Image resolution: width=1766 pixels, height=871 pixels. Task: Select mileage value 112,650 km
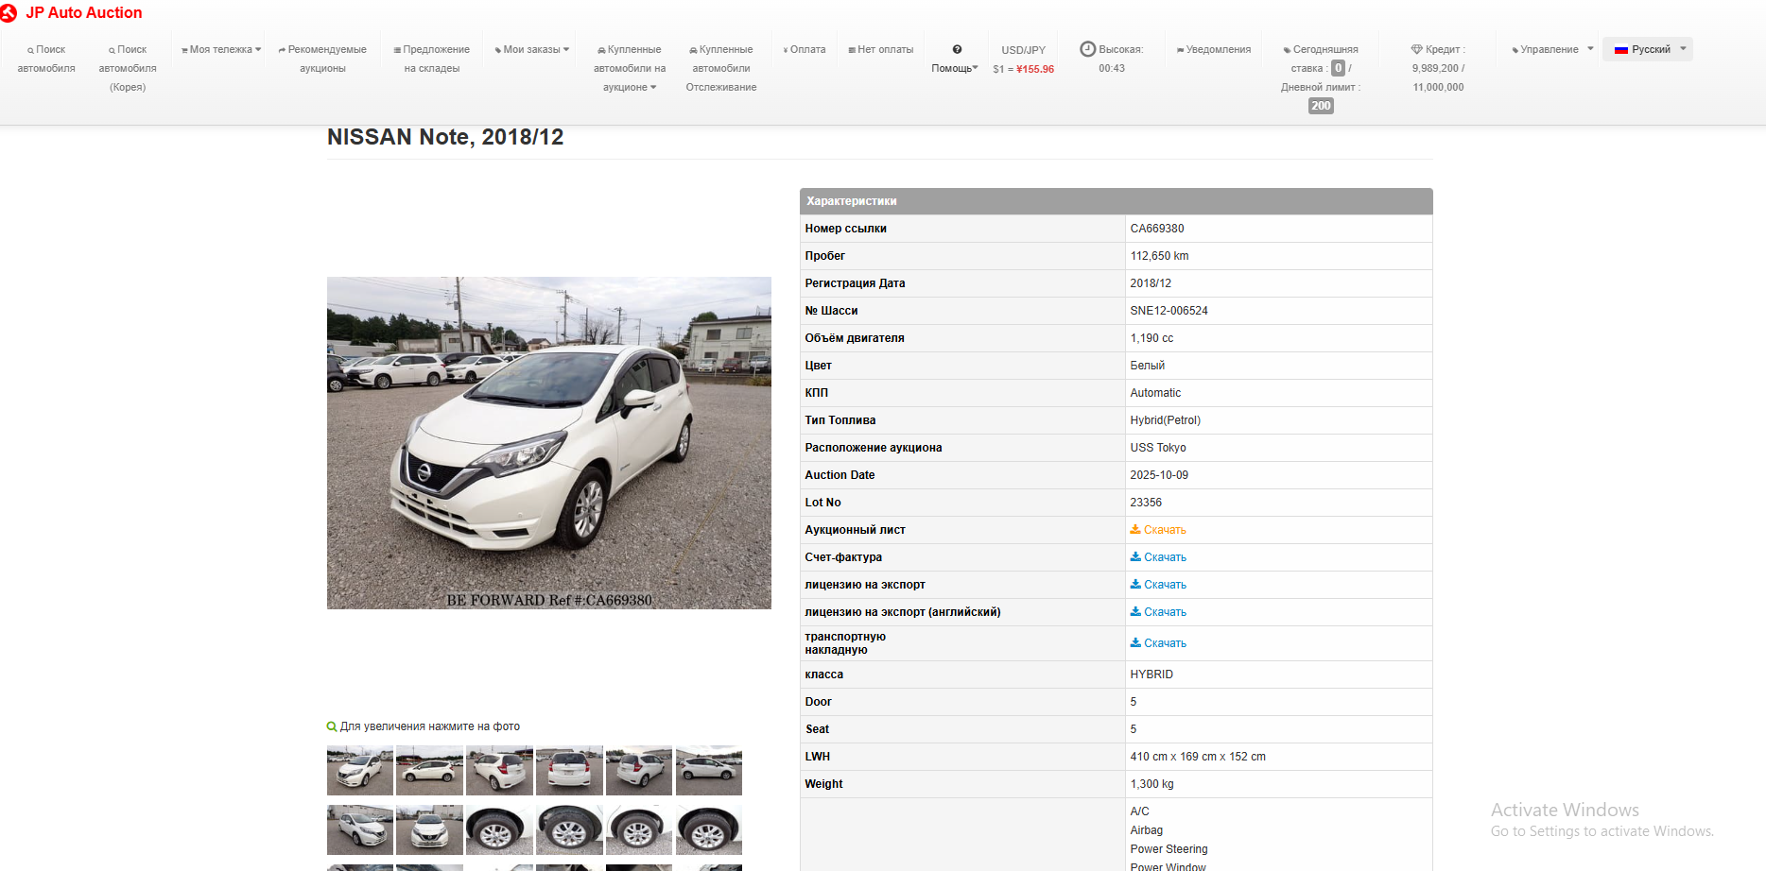pyautogui.click(x=1160, y=256)
